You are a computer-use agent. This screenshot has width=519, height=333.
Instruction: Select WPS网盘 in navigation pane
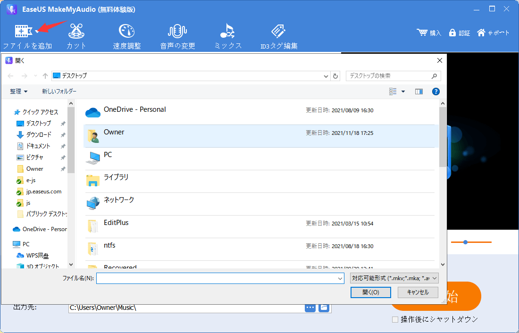(33, 256)
